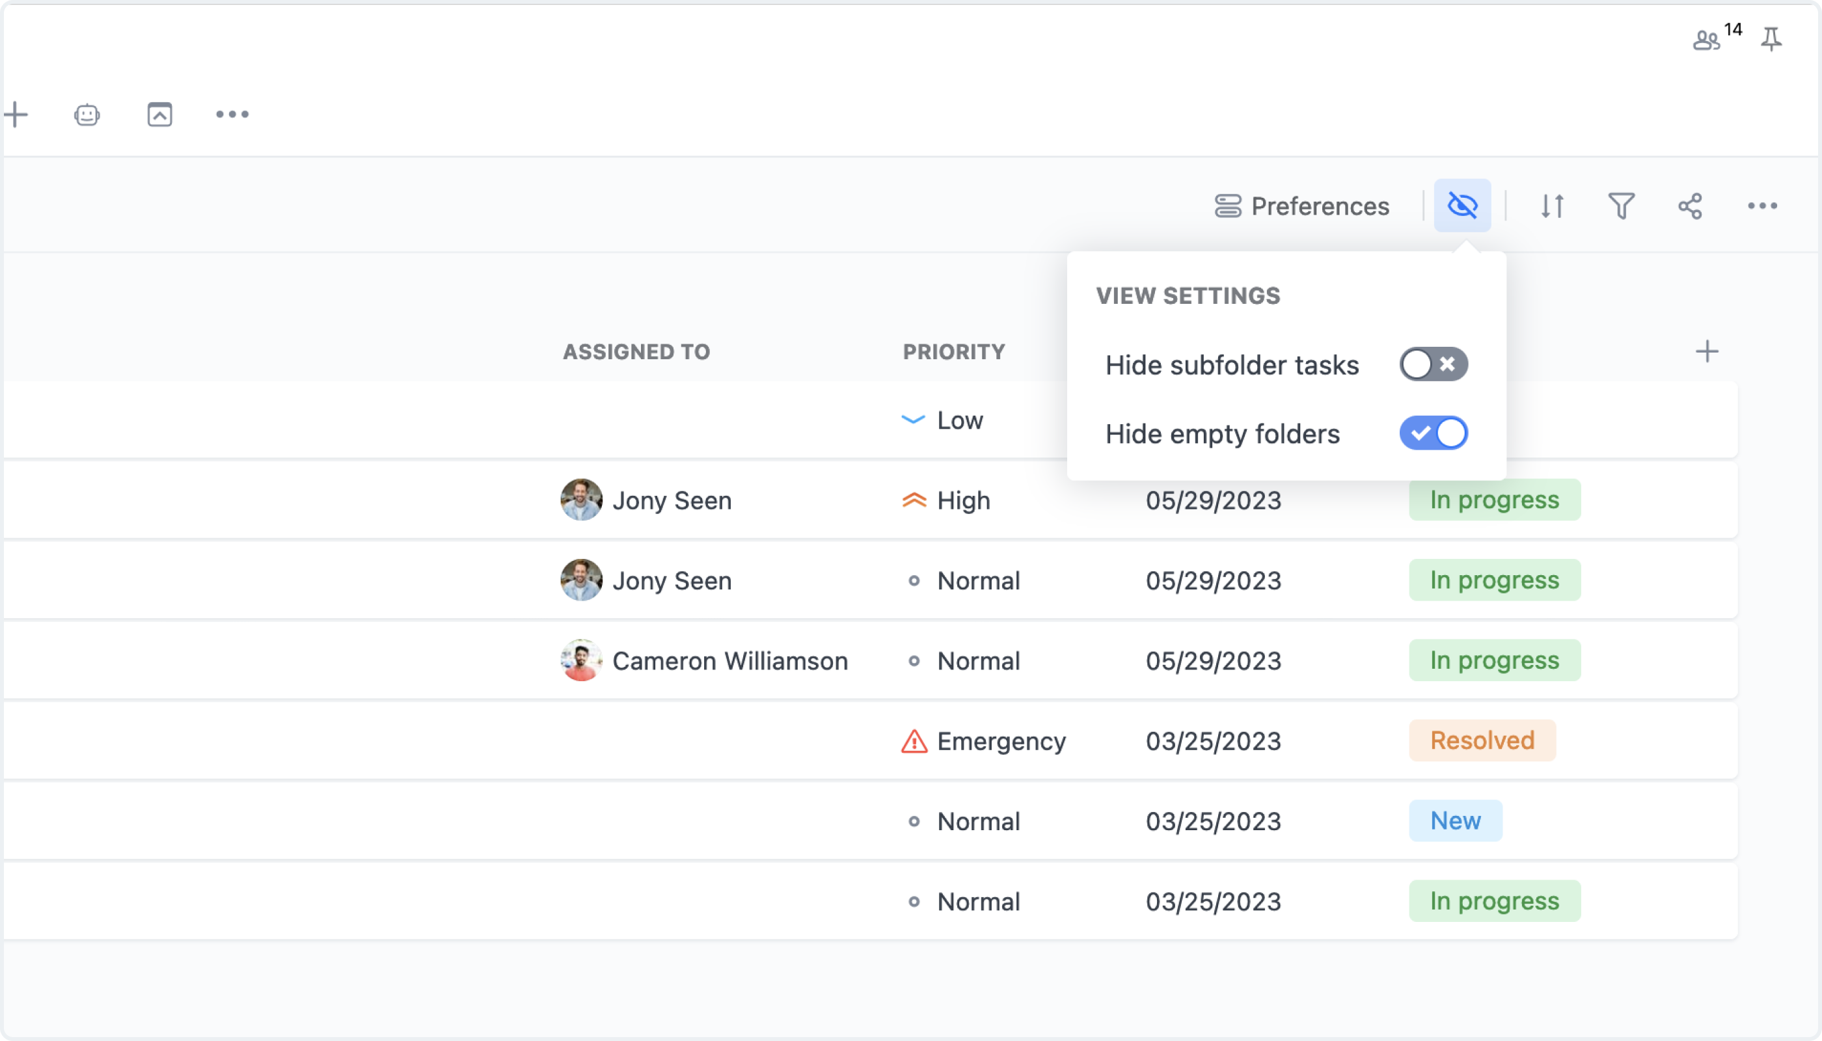This screenshot has height=1041, width=1822.
Task: Toggle the crossed-eye view settings icon
Action: tap(1462, 206)
